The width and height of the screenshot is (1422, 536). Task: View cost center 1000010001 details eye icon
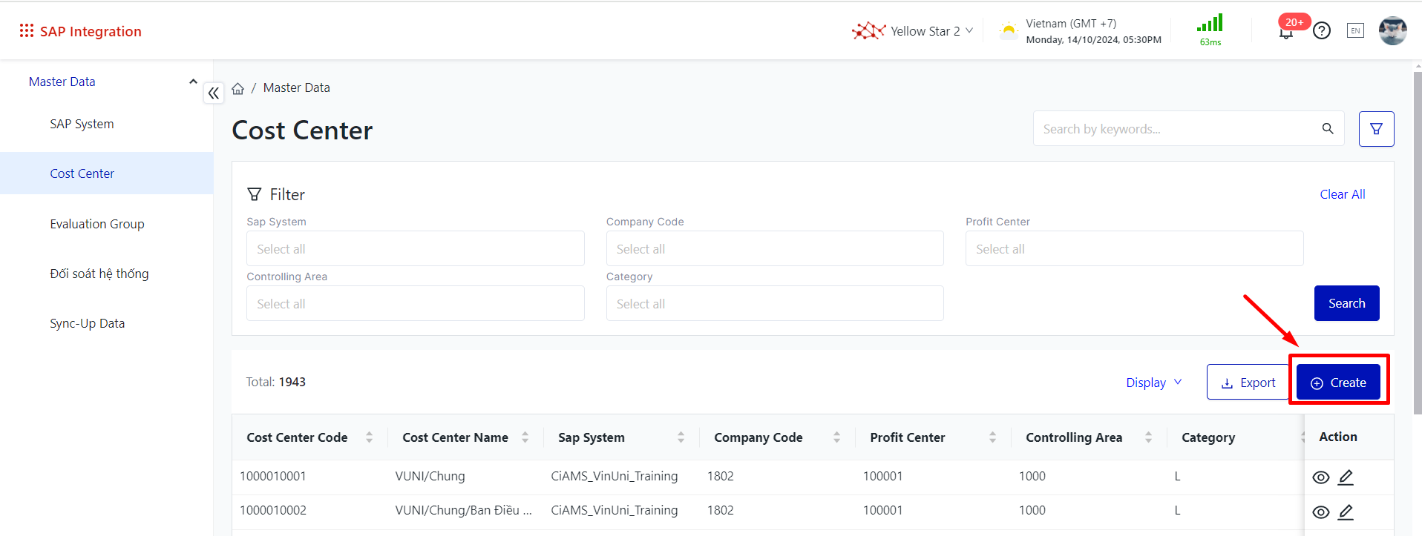point(1320,477)
